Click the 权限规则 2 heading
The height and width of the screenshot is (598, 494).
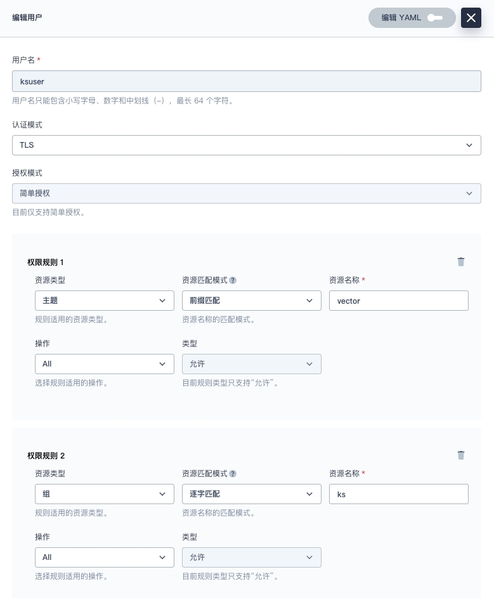[46, 455]
